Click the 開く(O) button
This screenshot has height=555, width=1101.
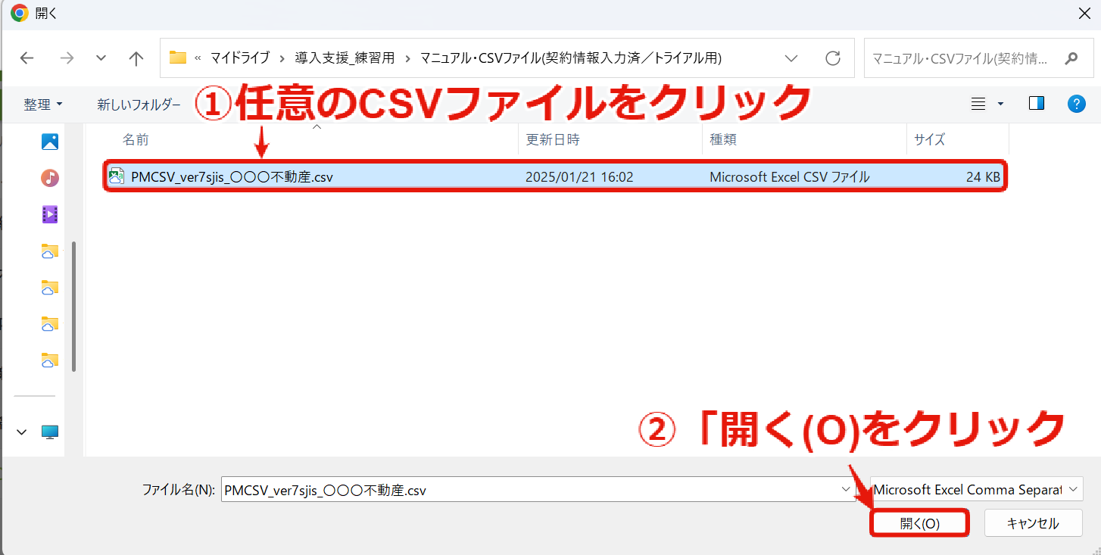tap(920, 523)
